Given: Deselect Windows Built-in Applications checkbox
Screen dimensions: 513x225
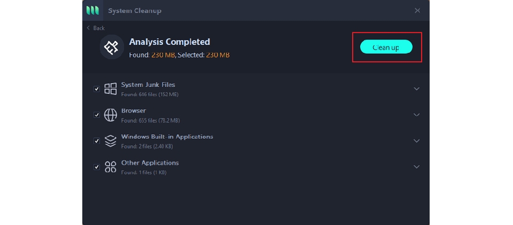Looking at the screenshot, I should [97, 141].
